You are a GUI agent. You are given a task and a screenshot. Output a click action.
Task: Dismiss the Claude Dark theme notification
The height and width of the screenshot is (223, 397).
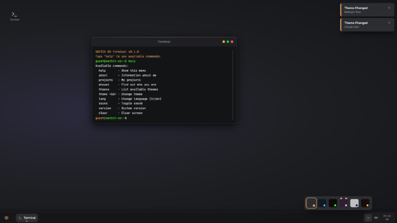tap(389, 23)
